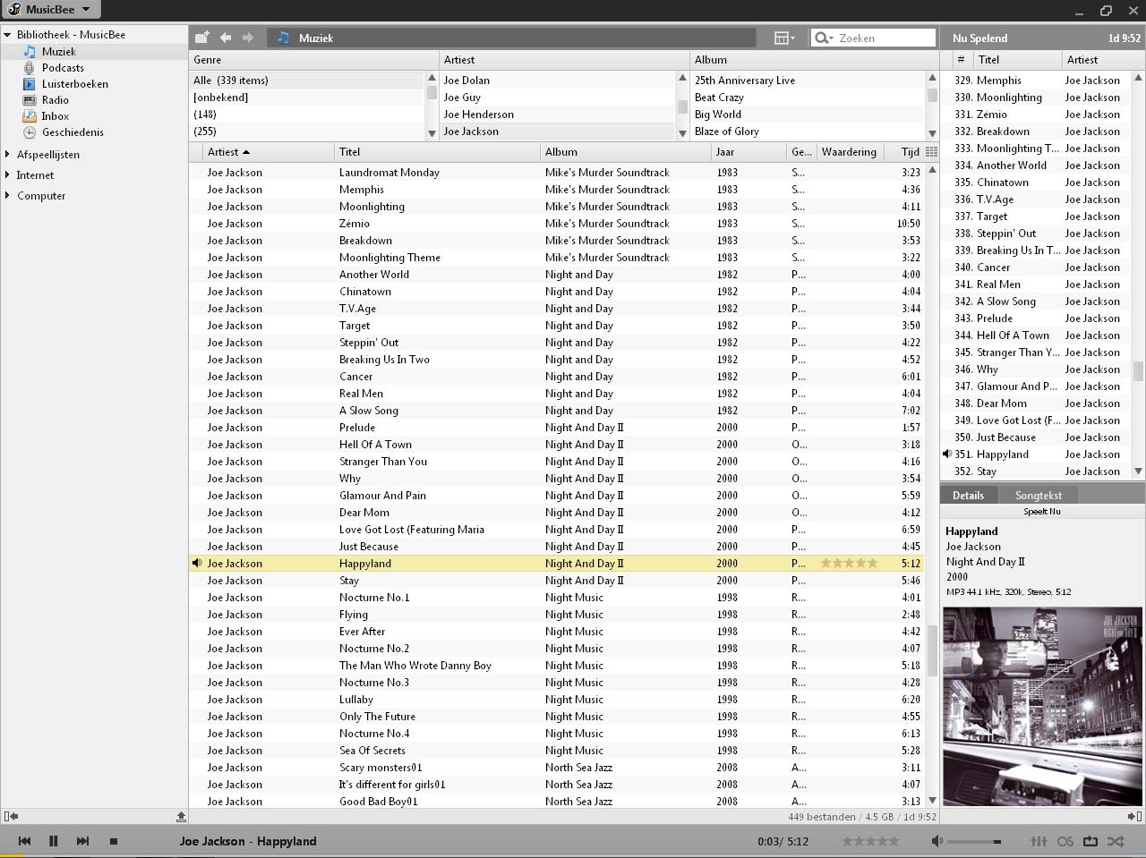The height and width of the screenshot is (858, 1146).
Task: Toggle the repeat mode icon
Action: tap(1090, 841)
